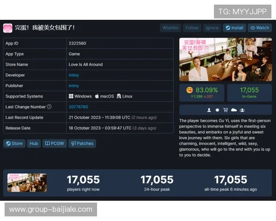Open the PCGW wiki link
This screenshot has height=221, width=276.
55,143
